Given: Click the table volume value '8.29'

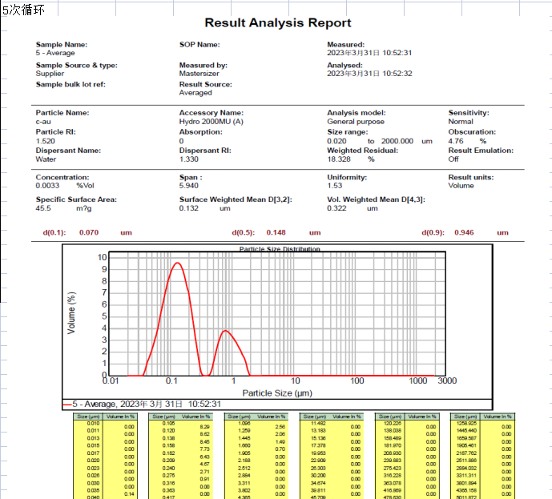Looking at the screenshot, I should click(204, 427).
